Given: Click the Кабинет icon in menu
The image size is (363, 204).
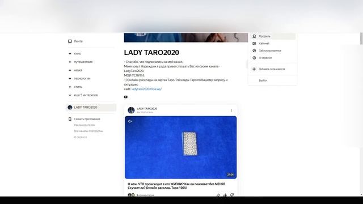Looking at the screenshot, I should 254,44.
